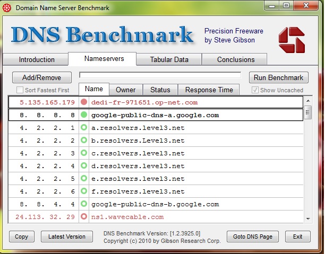The height and width of the screenshot is (254, 325).
Task: Click the green ring for c.resolvers.level3.net
Action: (x=84, y=153)
